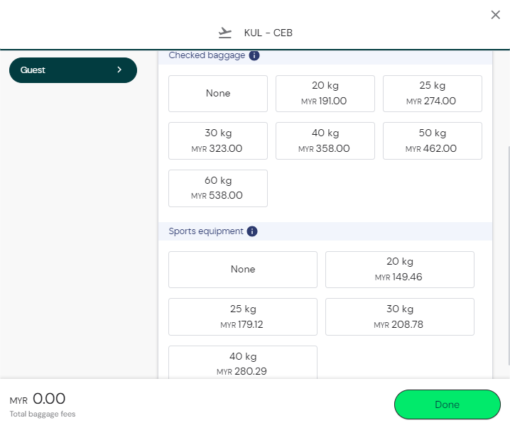510x430 pixels.
Task: Pick 40 kg checked baggage MYR 358.00
Action: point(325,140)
